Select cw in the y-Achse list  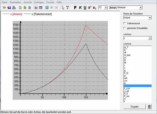(137, 81)
